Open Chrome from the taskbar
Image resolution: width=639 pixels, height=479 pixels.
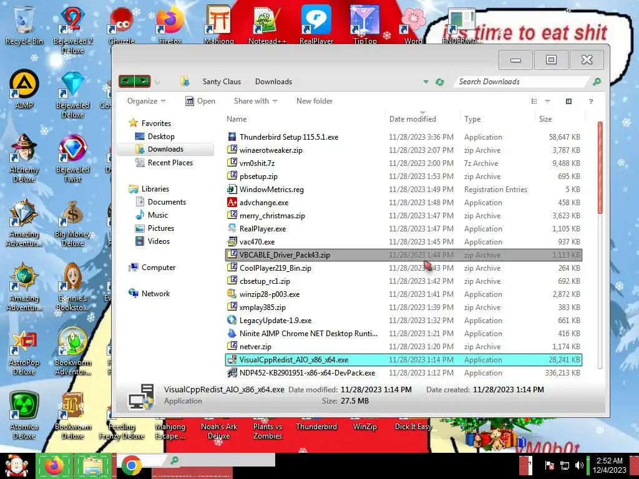point(131,466)
